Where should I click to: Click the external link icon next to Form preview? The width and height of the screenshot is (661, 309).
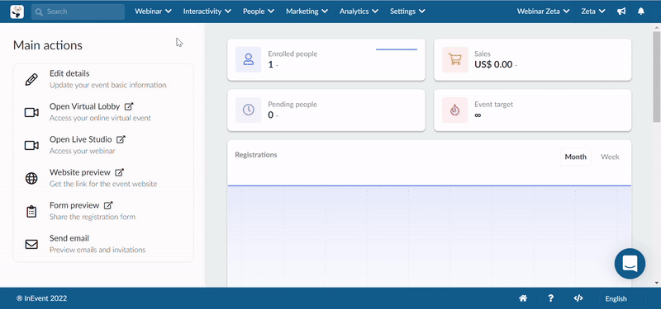[109, 205]
